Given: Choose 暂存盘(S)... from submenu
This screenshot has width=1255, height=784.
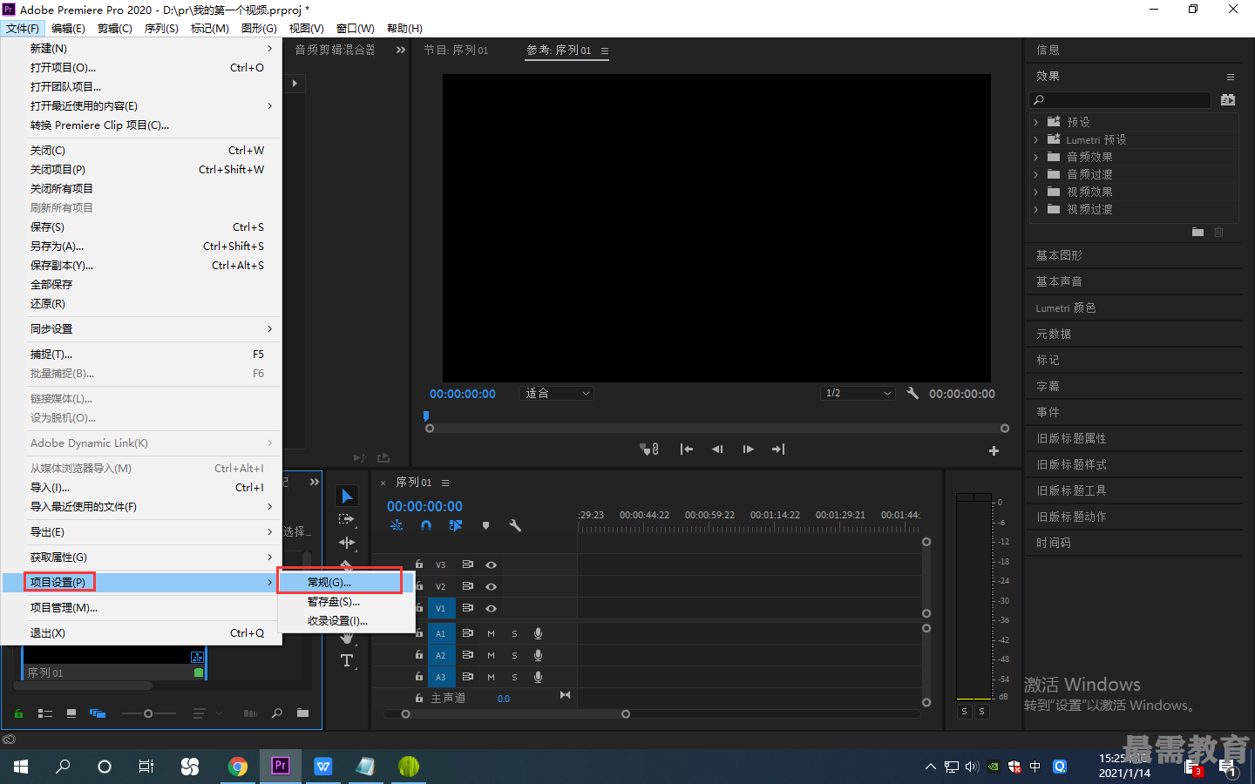Looking at the screenshot, I should coord(346,602).
